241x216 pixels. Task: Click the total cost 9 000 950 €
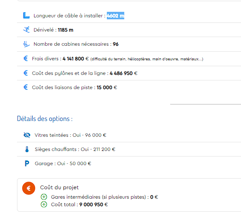[x=93, y=205]
